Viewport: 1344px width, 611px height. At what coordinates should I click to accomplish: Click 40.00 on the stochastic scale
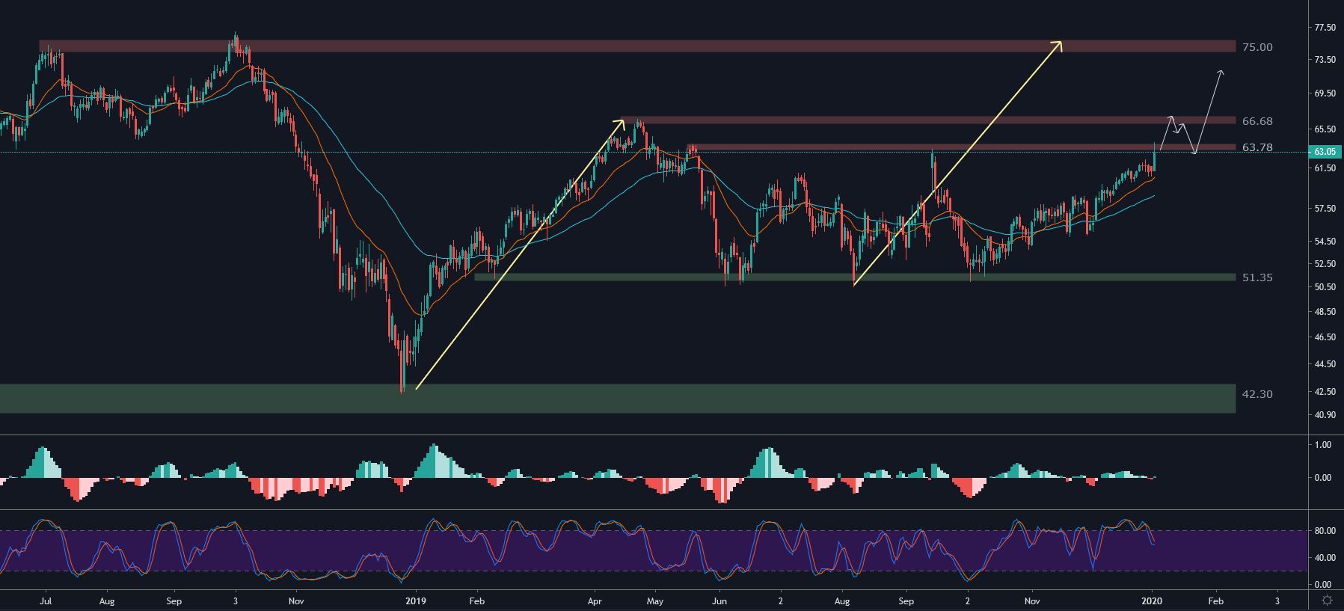pyautogui.click(x=1325, y=558)
